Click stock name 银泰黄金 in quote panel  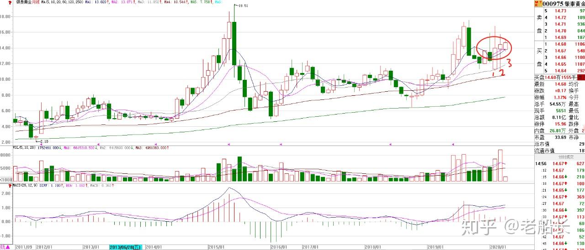coord(574,4)
